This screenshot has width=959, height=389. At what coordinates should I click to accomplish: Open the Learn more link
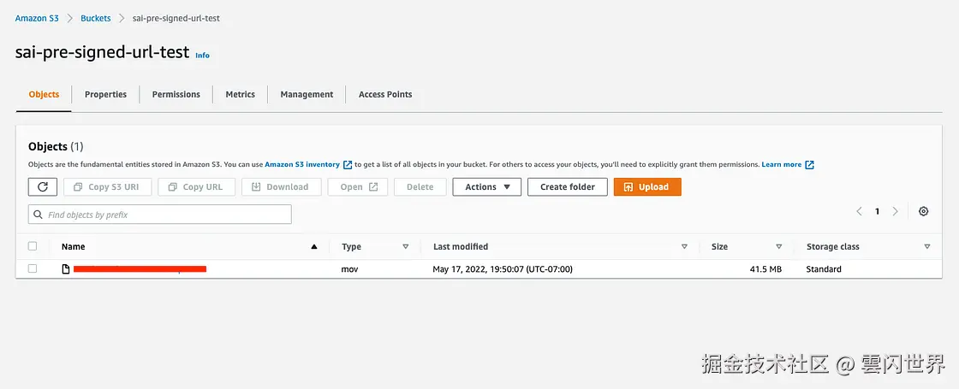[782, 165]
